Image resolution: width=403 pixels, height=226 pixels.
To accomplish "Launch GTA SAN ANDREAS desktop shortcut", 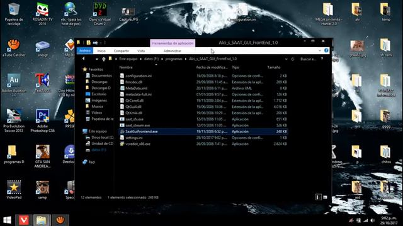I will [42, 156].
